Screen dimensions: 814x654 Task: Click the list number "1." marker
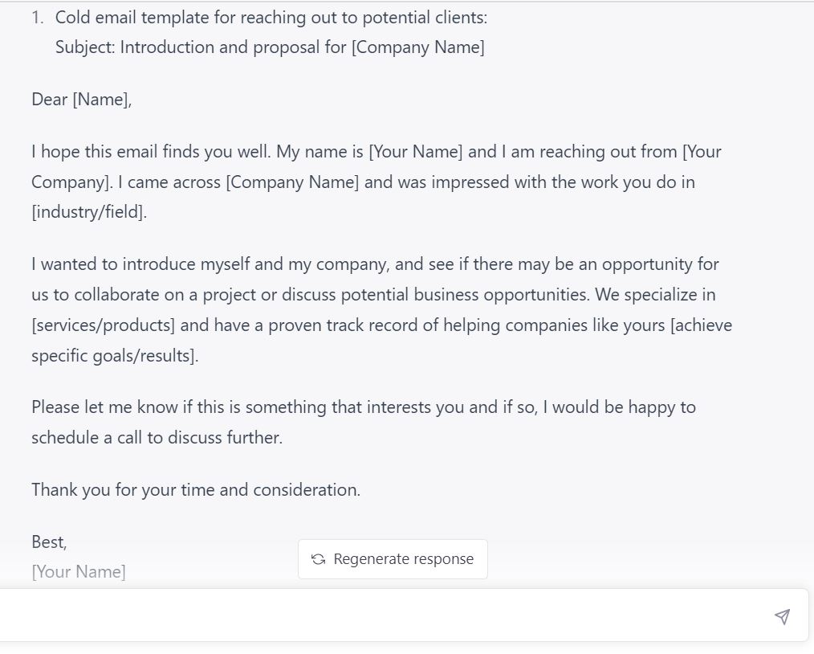[x=37, y=18]
